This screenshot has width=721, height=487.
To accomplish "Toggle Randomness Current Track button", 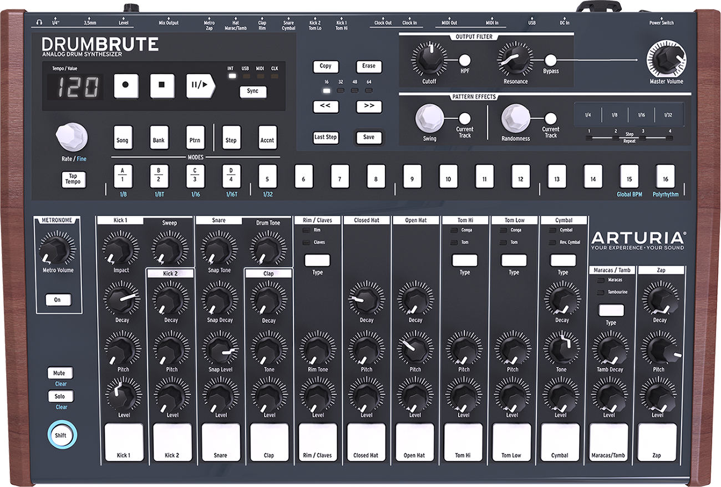I will [550, 118].
